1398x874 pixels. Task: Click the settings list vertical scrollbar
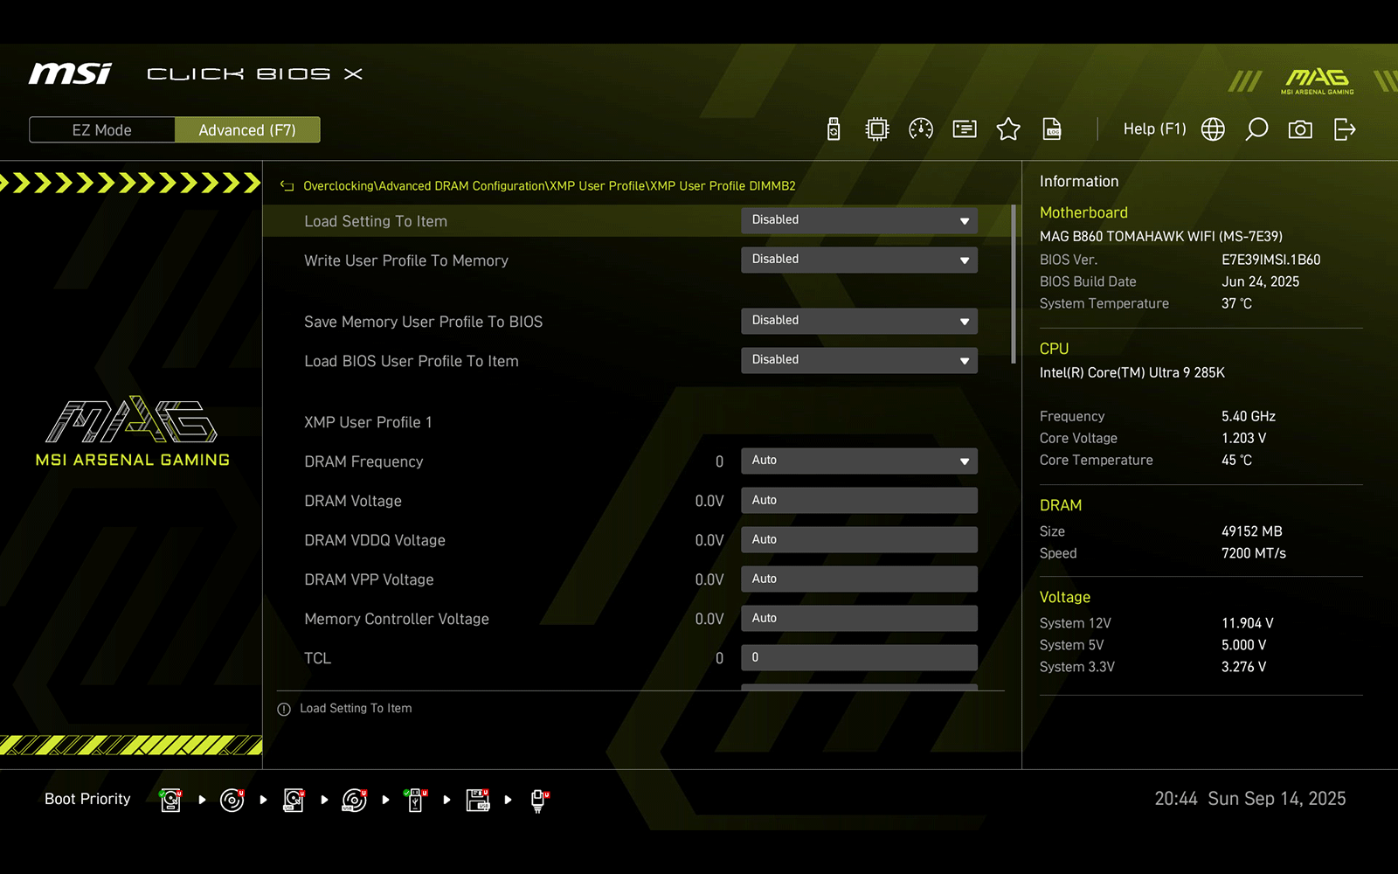(x=1014, y=284)
